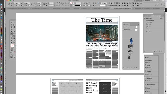Select the A-Master thumbnail in Pages panel
The height and width of the screenshot is (94, 167).
136,30
